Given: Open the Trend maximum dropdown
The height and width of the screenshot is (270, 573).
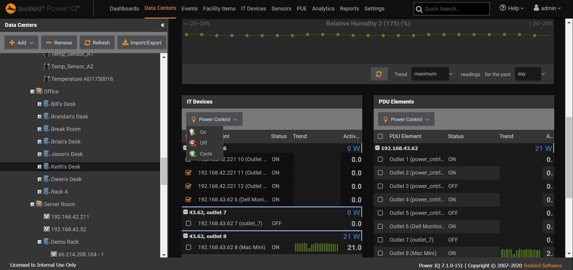Looking at the screenshot, I should pyautogui.click(x=433, y=74).
